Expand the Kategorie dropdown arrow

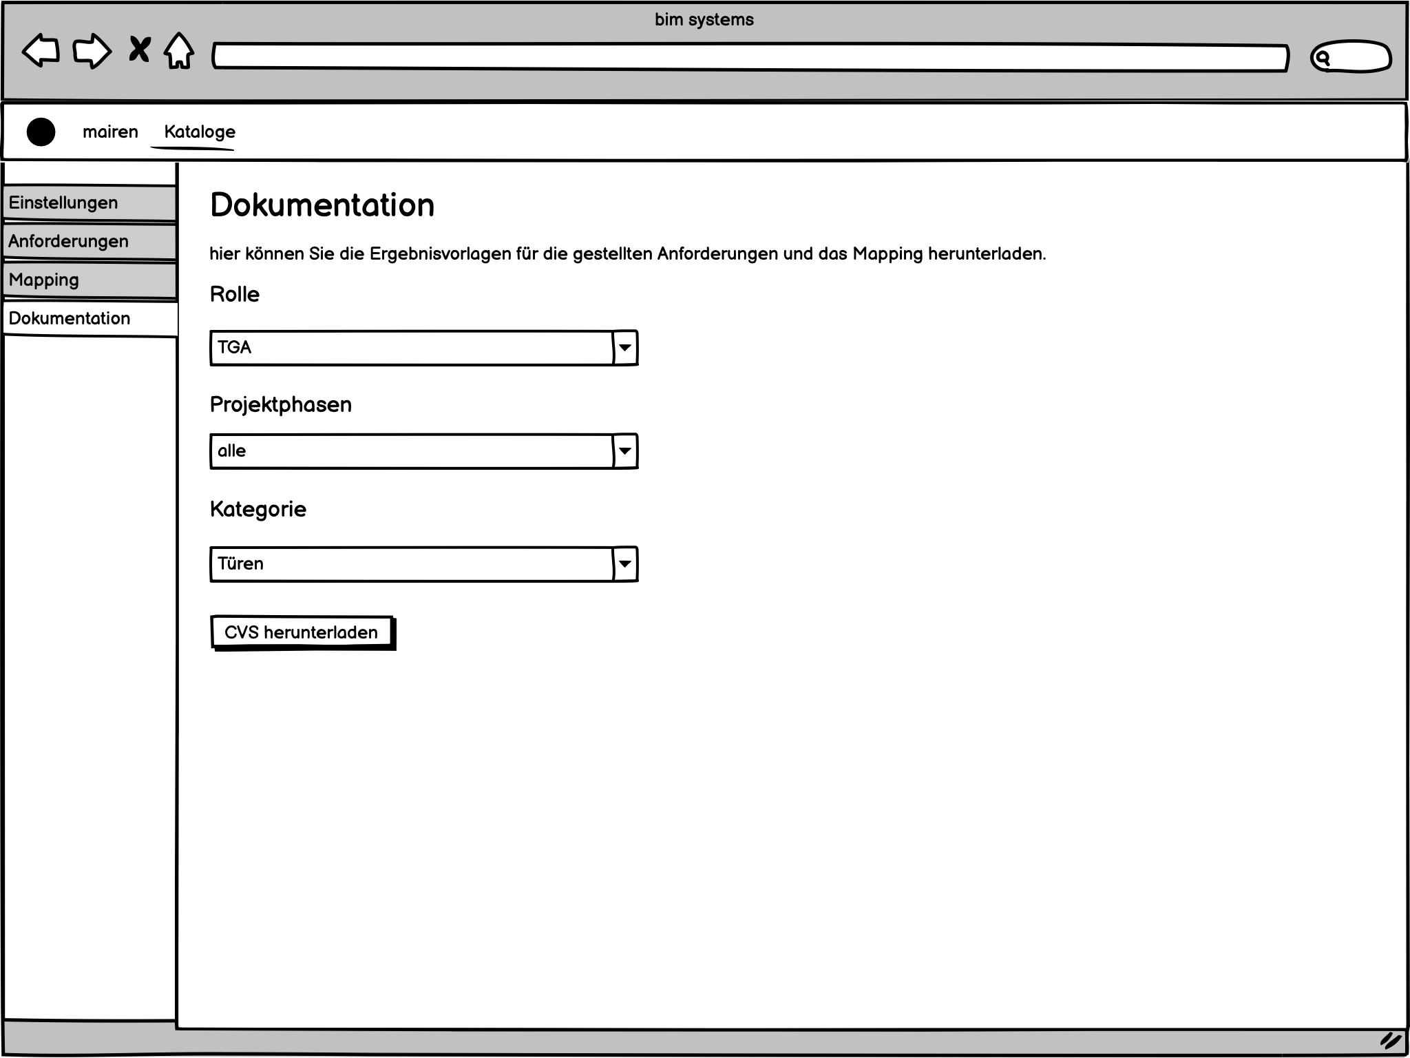pyautogui.click(x=624, y=564)
